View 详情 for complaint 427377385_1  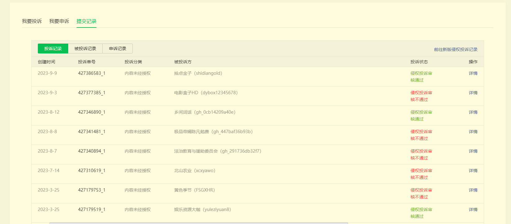(x=473, y=93)
